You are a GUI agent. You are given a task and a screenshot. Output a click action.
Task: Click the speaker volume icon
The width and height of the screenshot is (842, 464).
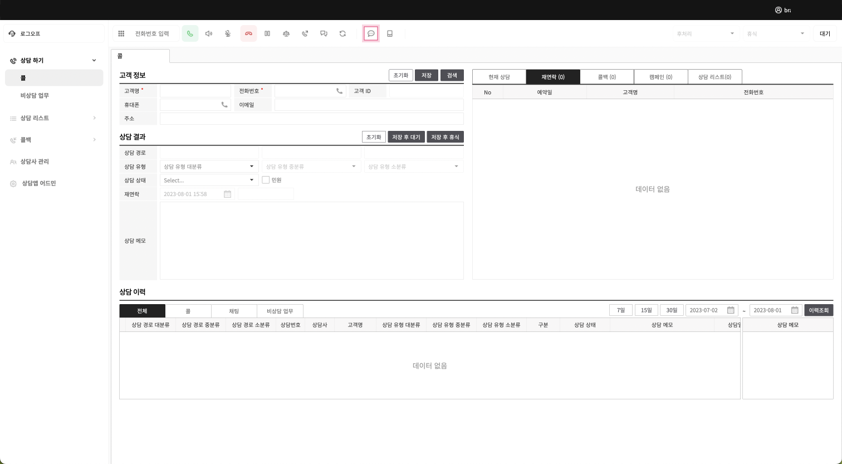tap(209, 33)
